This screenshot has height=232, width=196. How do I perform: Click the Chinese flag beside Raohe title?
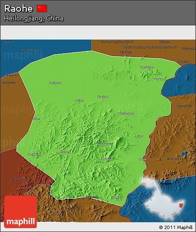point(42,8)
